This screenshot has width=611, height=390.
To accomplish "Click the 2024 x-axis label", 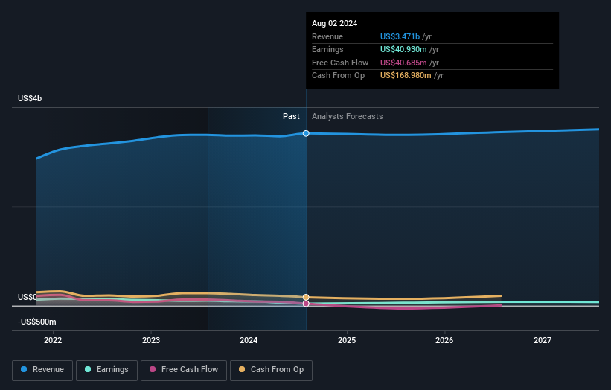I will (249, 340).
